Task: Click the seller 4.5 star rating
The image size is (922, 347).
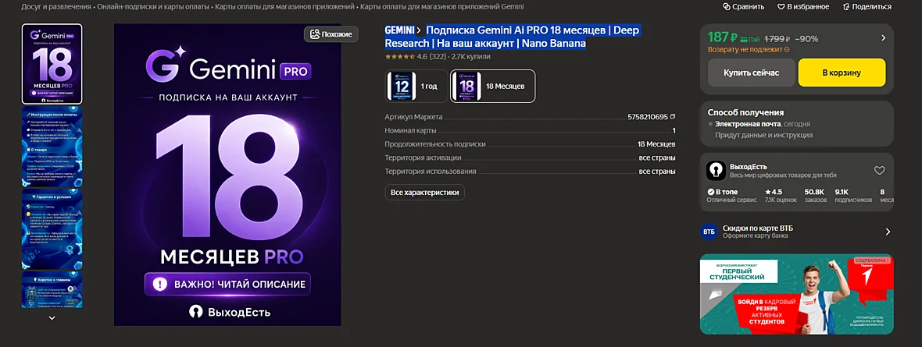Action: pyautogui.click(x=774, y=192)
